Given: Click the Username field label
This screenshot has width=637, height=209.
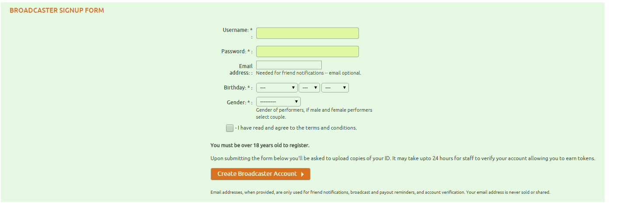Looking at the screenshot, I should pyautogui.click(x=237, y=30).
